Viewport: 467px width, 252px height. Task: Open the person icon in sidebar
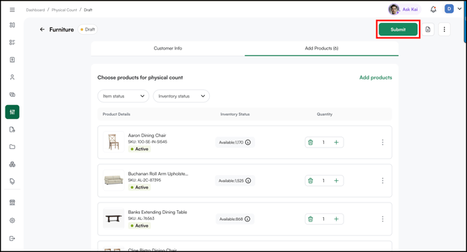[13, 77]
